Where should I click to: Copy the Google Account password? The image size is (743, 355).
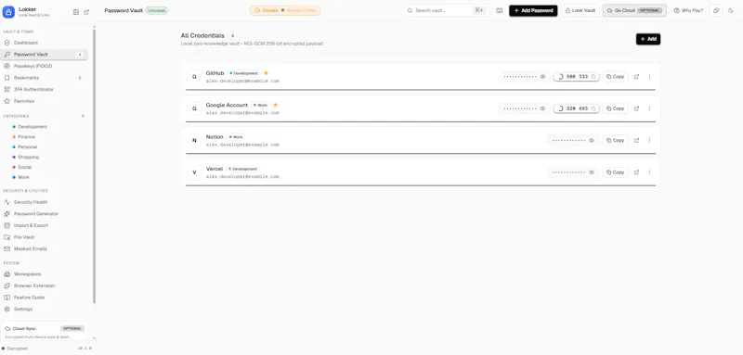[x=616, y=108]
